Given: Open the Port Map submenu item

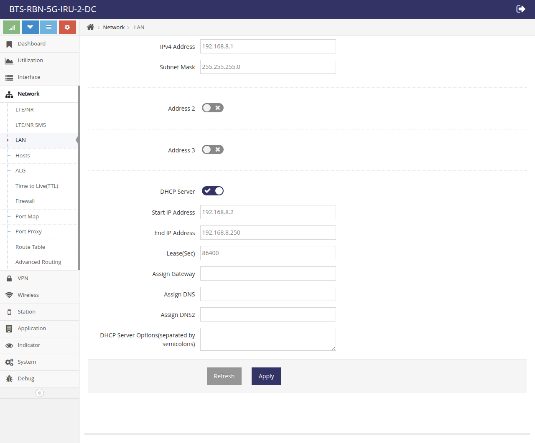Looking at the screenshot, I should tap(39, 217).
